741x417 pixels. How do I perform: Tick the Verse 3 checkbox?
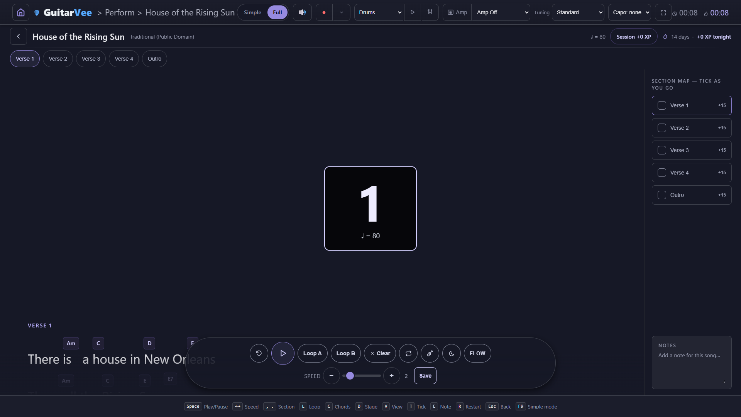point(662,150)
